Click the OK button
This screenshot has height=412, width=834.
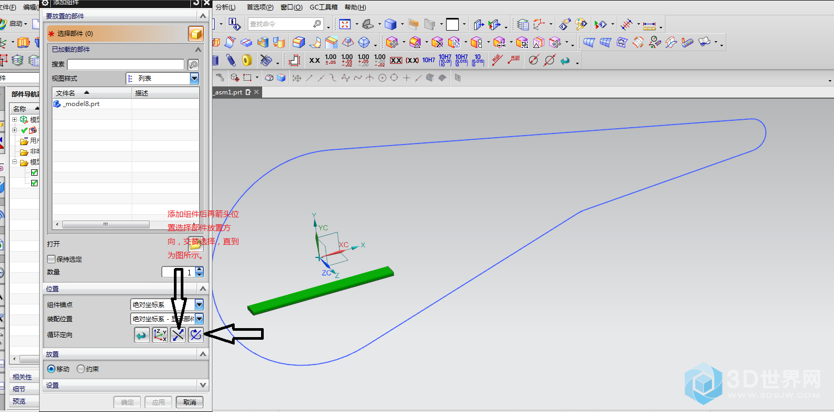127,402
